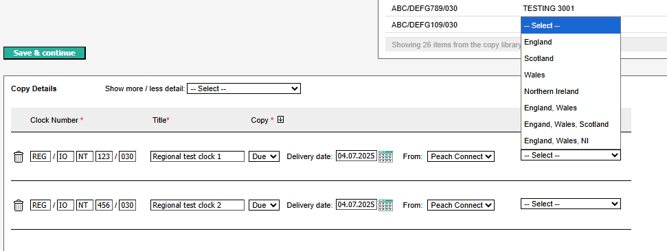Edit the Regional test clock 1 title field
667x251 pixels.
click(x=197, y=157)
